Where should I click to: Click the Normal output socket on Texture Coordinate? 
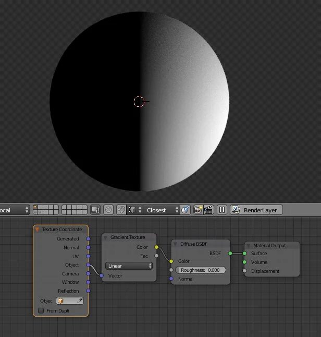tap(88, 248)
